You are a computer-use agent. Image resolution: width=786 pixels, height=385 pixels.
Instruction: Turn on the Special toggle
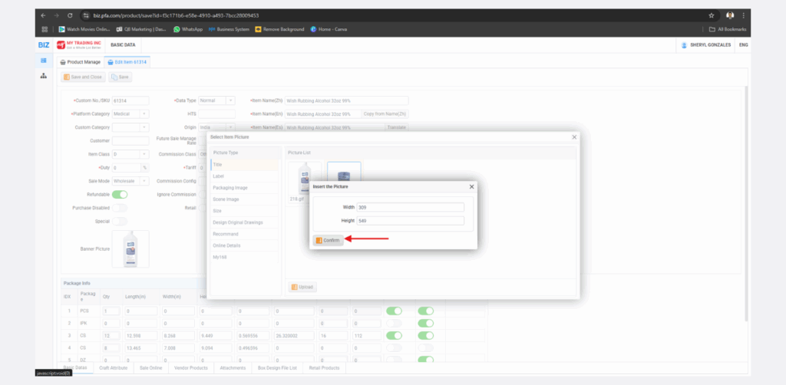click(x=120, y=221)
